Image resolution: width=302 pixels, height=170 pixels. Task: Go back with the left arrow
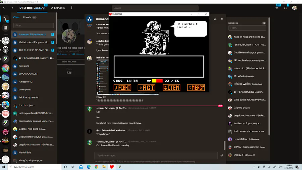4,8
